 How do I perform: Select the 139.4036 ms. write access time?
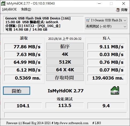(106, 78)
